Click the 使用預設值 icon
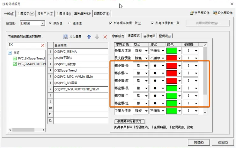 pyautogui.click(x=192, y=13)
